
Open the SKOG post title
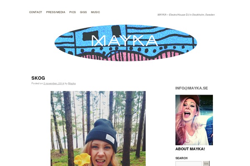pos(38,78)
